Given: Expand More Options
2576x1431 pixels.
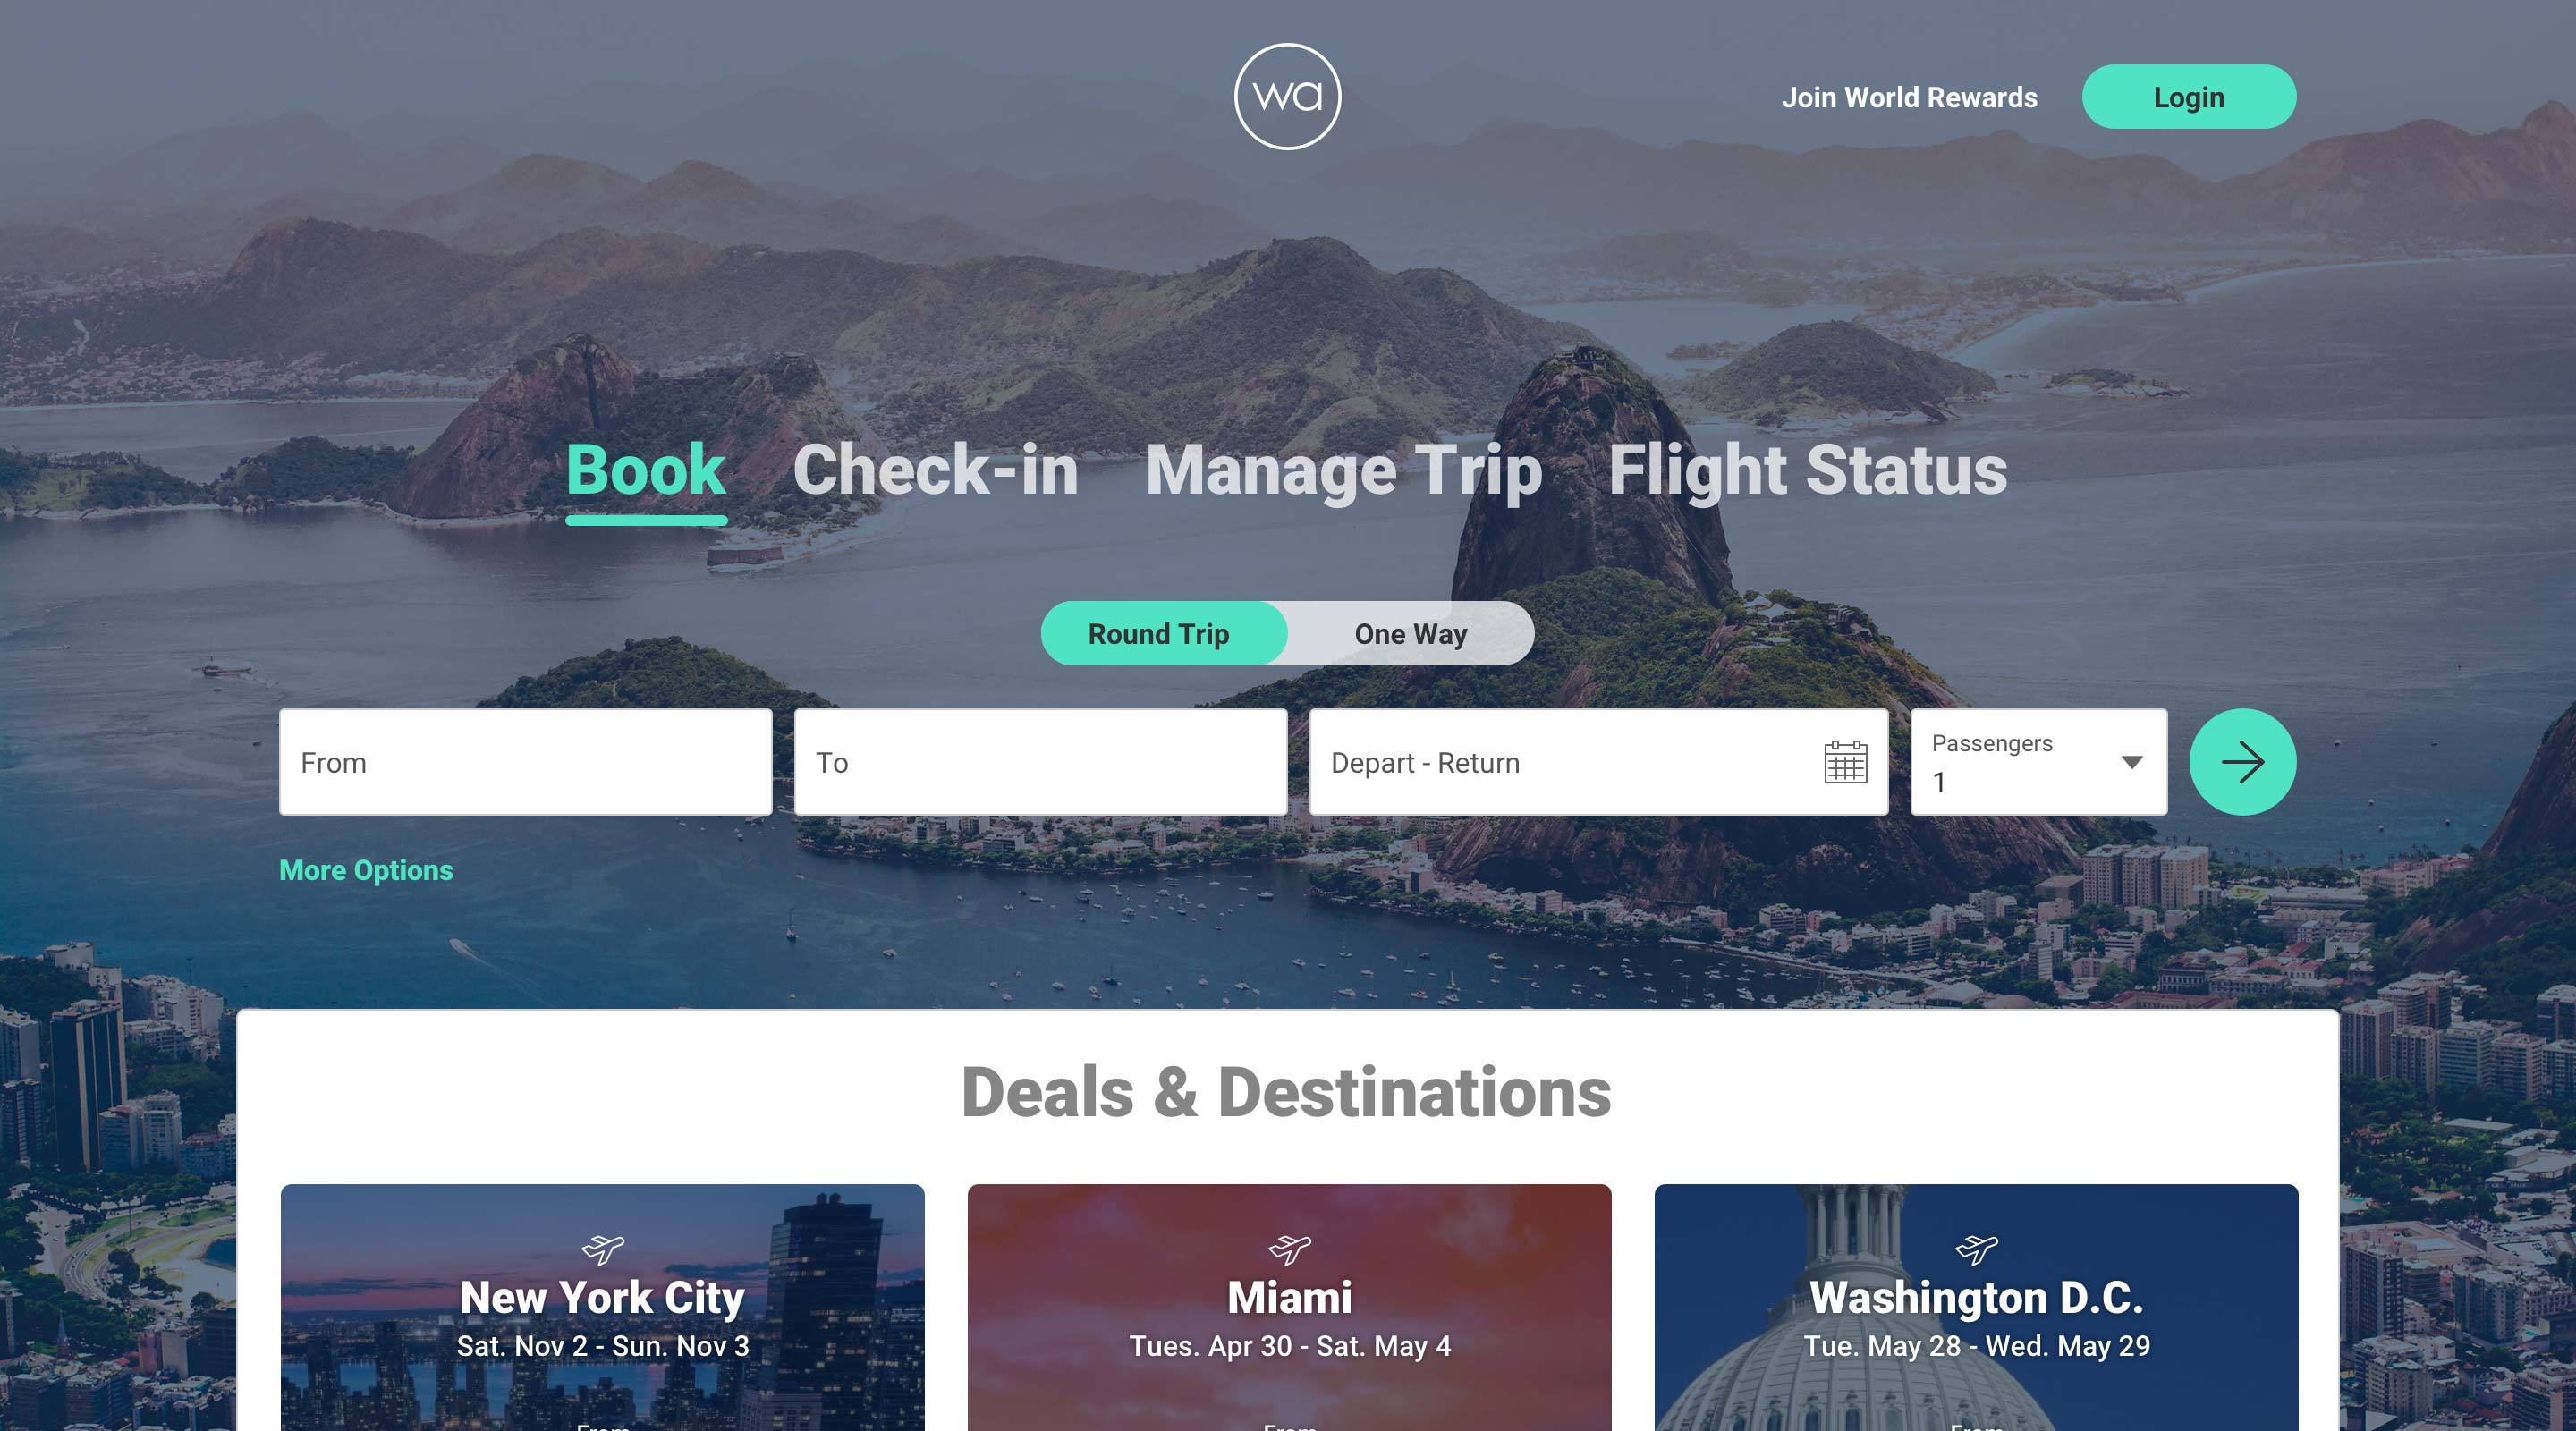Looking at the screenshot, I should (x=366, y=870).
